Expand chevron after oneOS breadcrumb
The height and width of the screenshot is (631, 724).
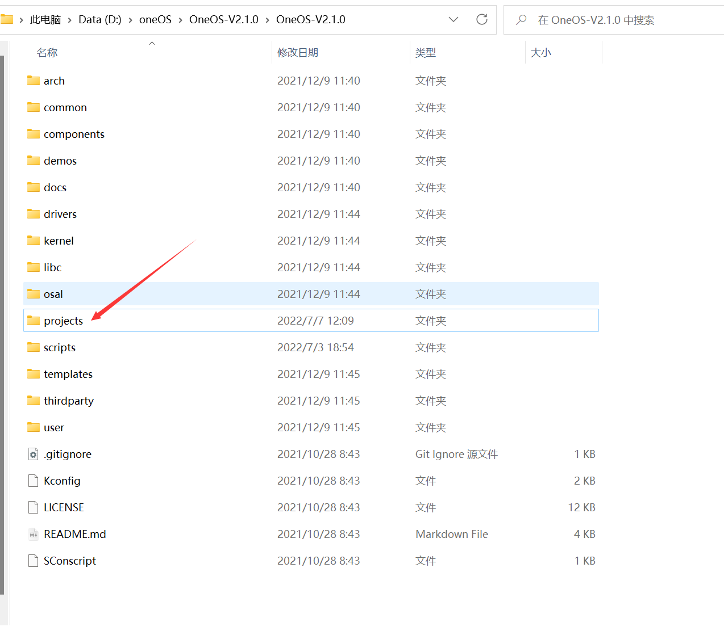pos(181,20)
